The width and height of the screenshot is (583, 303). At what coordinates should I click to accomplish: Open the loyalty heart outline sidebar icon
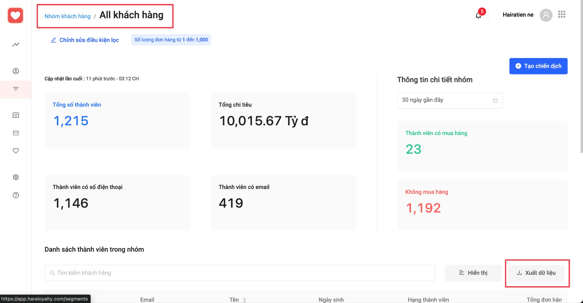coord(16,151)
